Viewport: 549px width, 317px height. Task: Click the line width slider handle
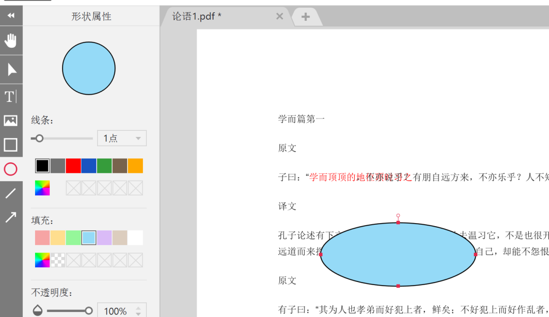pos(39,138)
